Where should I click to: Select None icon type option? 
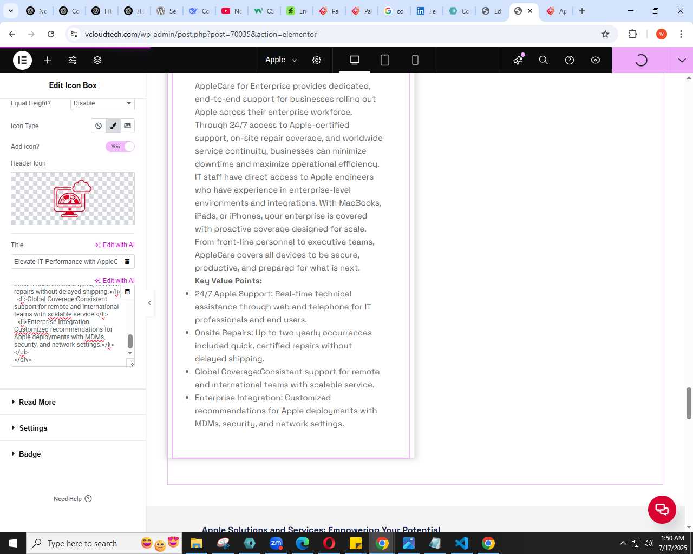(99, 126)
